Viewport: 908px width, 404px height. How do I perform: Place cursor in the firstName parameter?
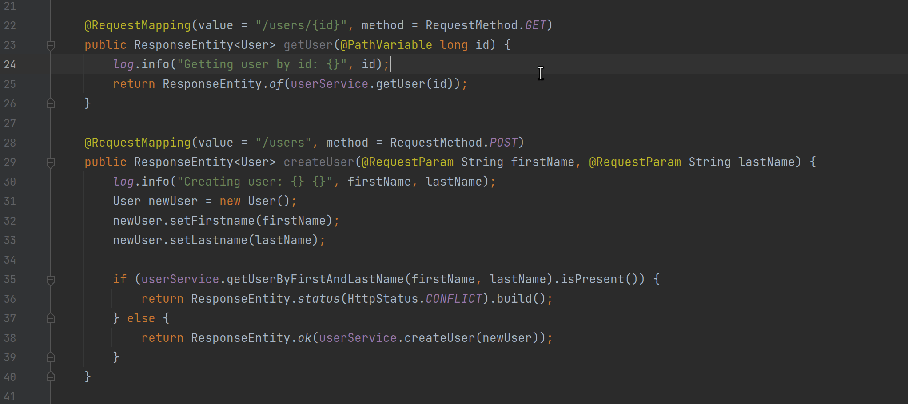pyautogui.click(x=542, y=162)
